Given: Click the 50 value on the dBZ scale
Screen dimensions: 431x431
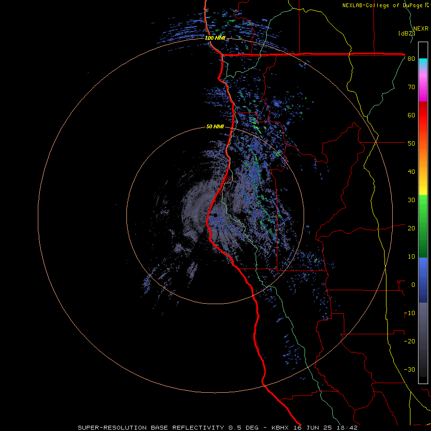Looking at the screenshot, I should point(411,144).
